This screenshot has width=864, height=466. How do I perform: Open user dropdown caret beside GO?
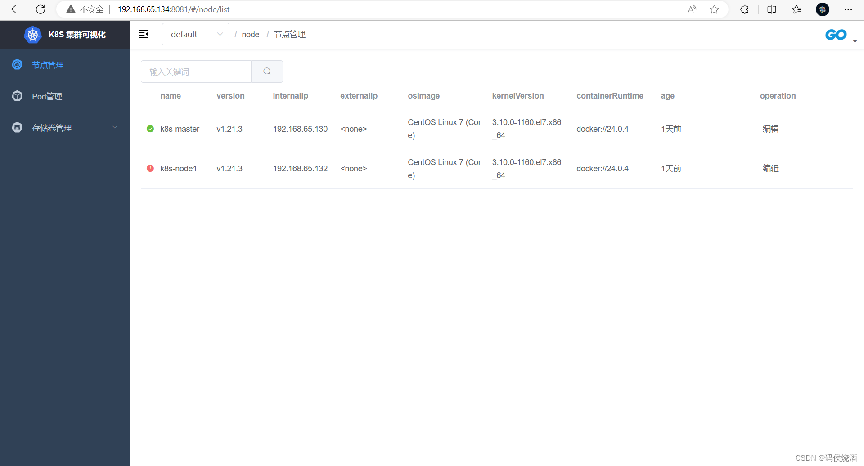pos(855,41)
